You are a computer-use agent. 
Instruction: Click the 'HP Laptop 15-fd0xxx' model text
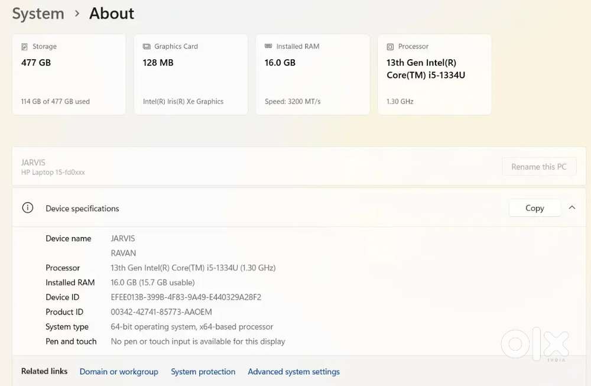(53, 172)
